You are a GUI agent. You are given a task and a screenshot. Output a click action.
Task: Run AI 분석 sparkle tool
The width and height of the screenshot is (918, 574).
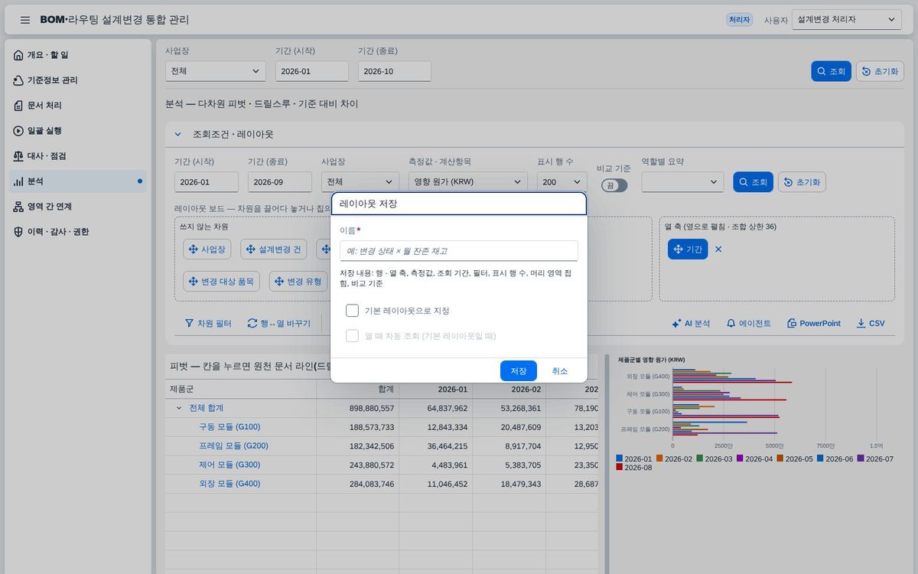point(691,324)
